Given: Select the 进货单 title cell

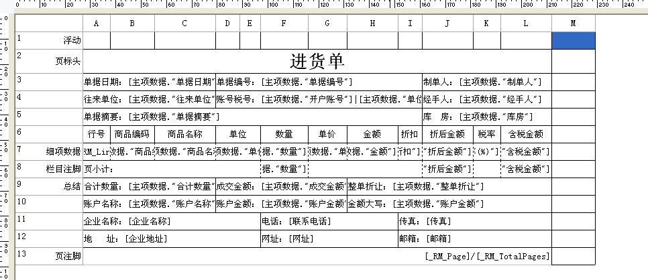Looking at the screenshot, I should click(317, 62).
